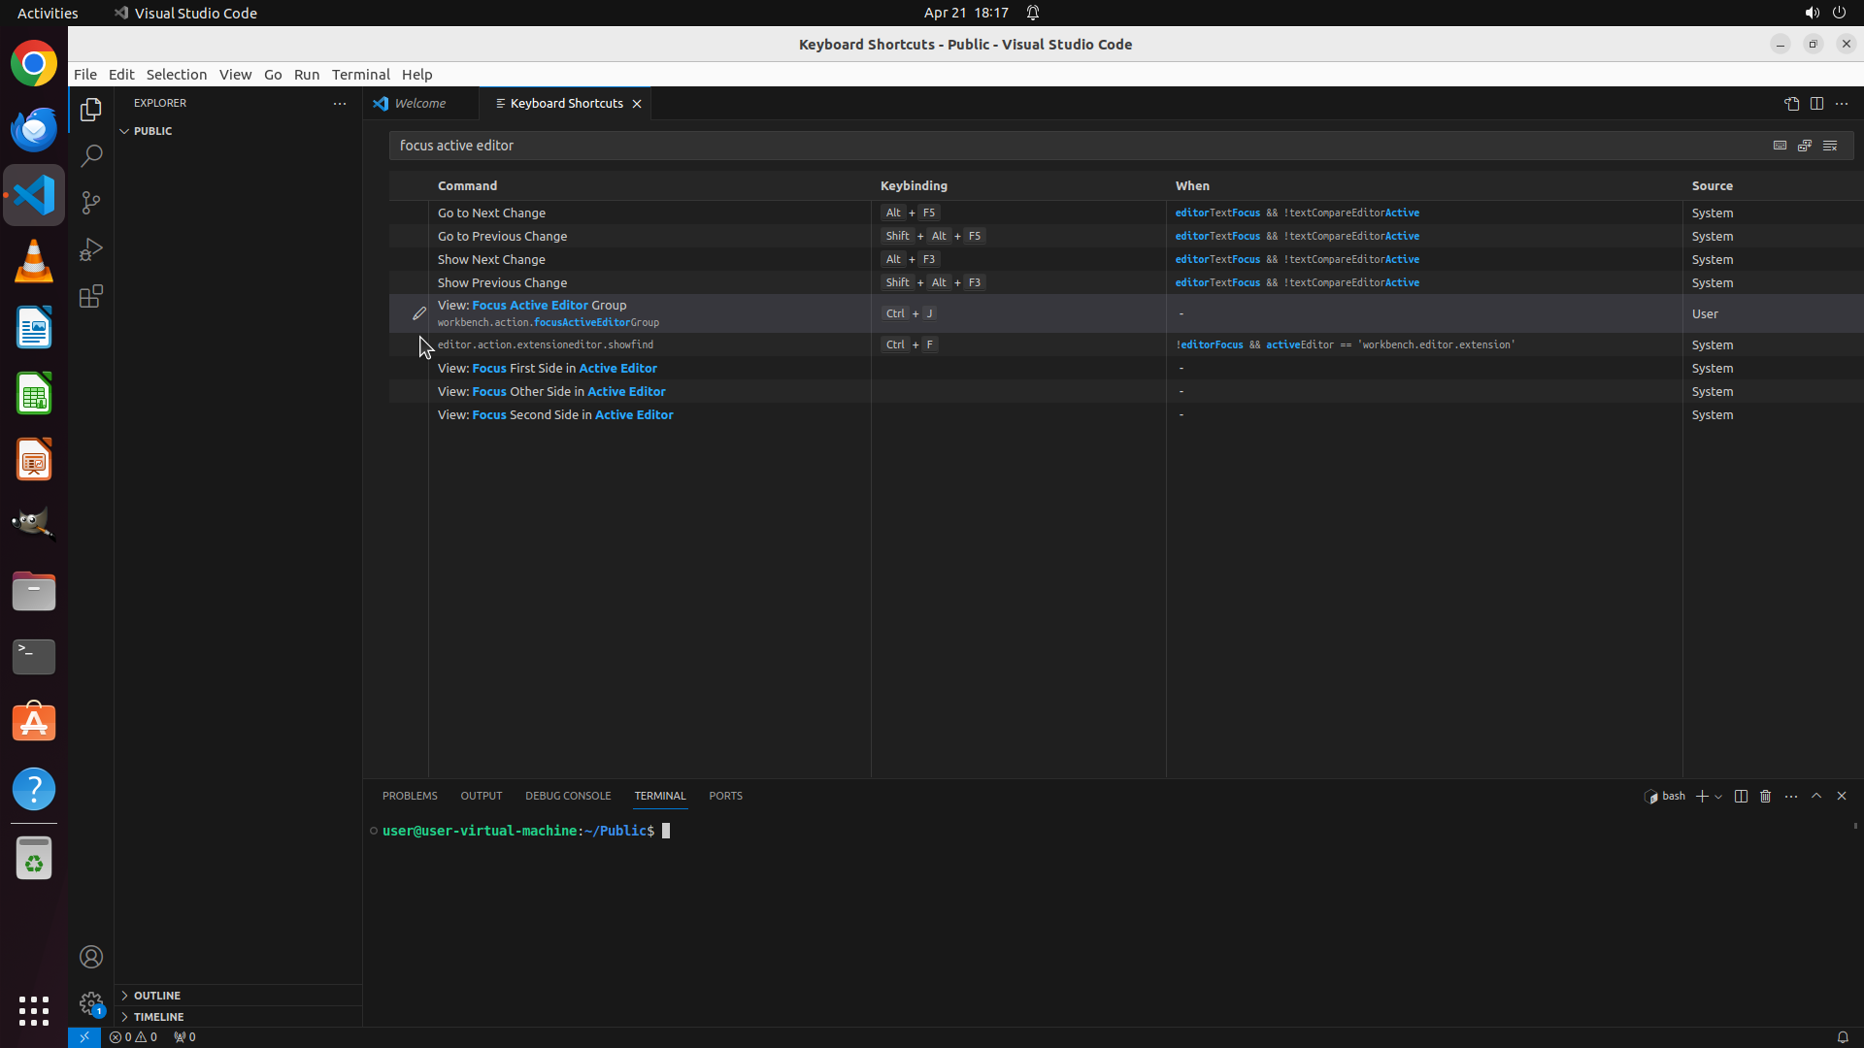Open keyboard shortcuts JSON file icon
Viewport: 1864px width, 1048px height.
[1791, 104]
